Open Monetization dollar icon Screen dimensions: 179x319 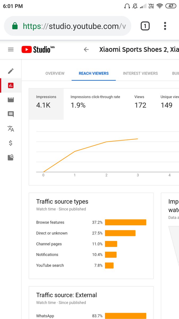tap(11, 143)
